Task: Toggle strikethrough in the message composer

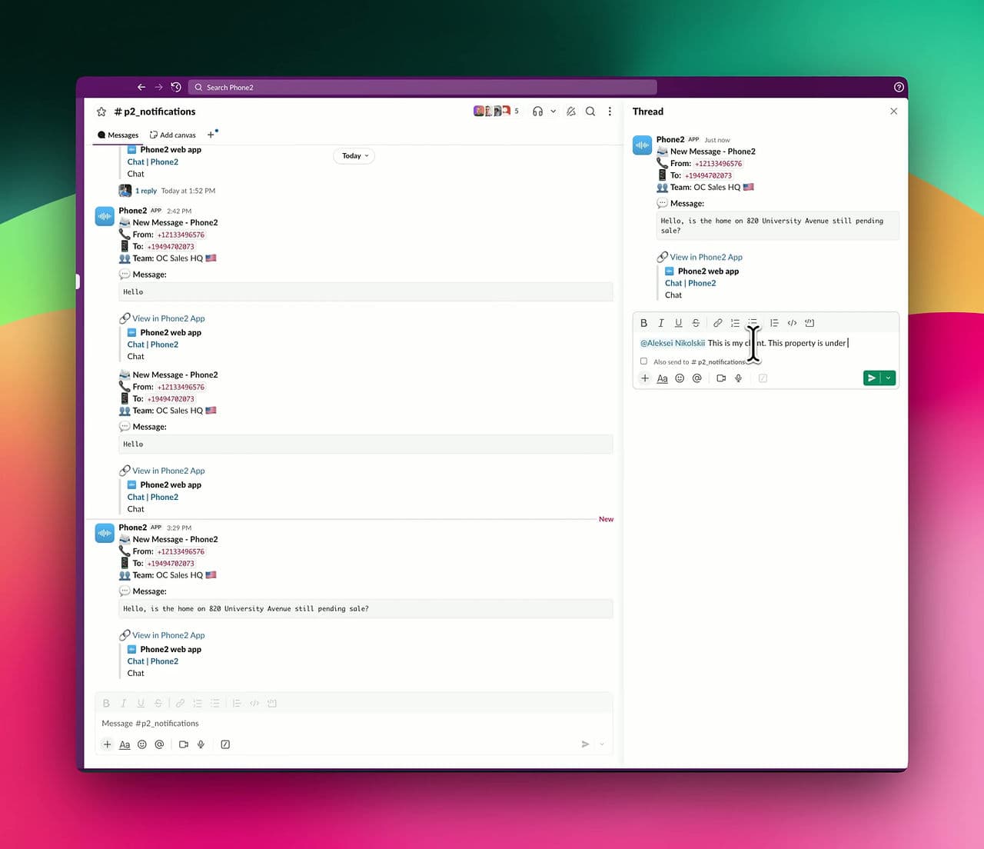Action: [x=158, y=702]
